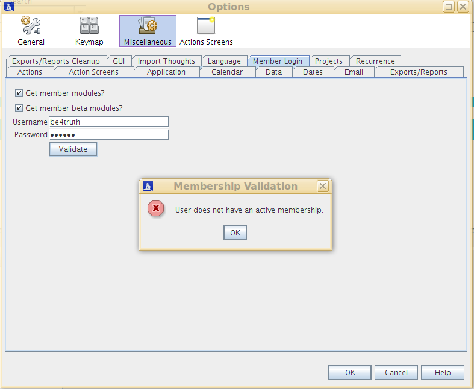Screen dimensions: 474x389
Task: Open the Actions Screens options category
Action: pyautogui.click(x=206, y=31)
